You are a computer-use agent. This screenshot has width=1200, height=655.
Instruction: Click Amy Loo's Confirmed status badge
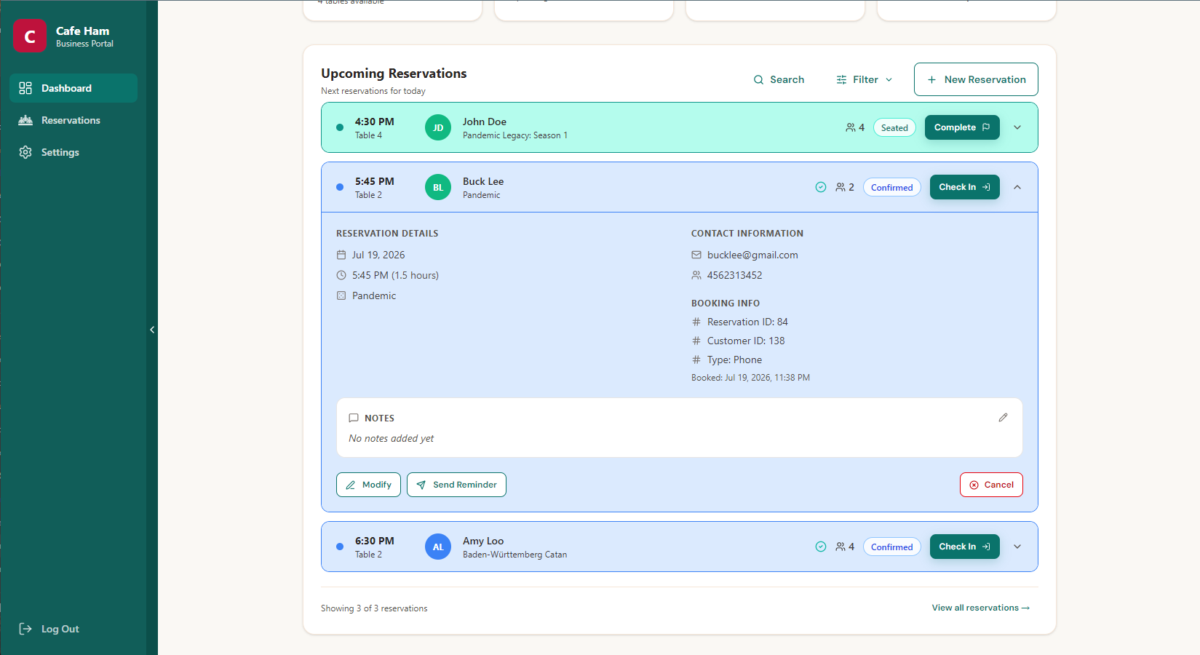point(892,547)
